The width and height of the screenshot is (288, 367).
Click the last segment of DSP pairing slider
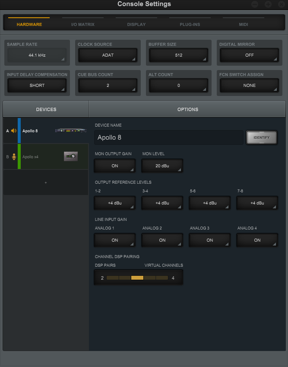point(162,278)
